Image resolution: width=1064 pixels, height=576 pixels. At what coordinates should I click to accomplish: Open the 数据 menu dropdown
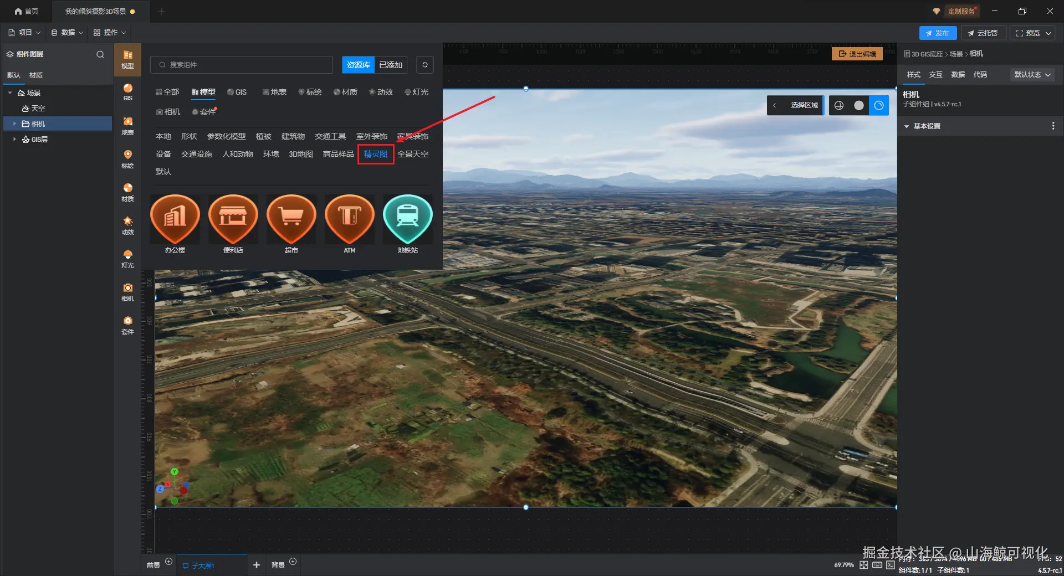pos(68,33)
